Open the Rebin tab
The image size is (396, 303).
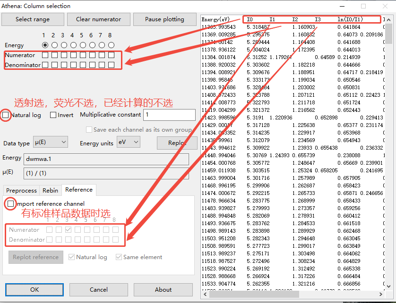(x=51, y=191)
